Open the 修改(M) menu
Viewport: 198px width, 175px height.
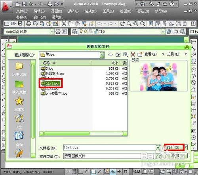click(161, 11)
